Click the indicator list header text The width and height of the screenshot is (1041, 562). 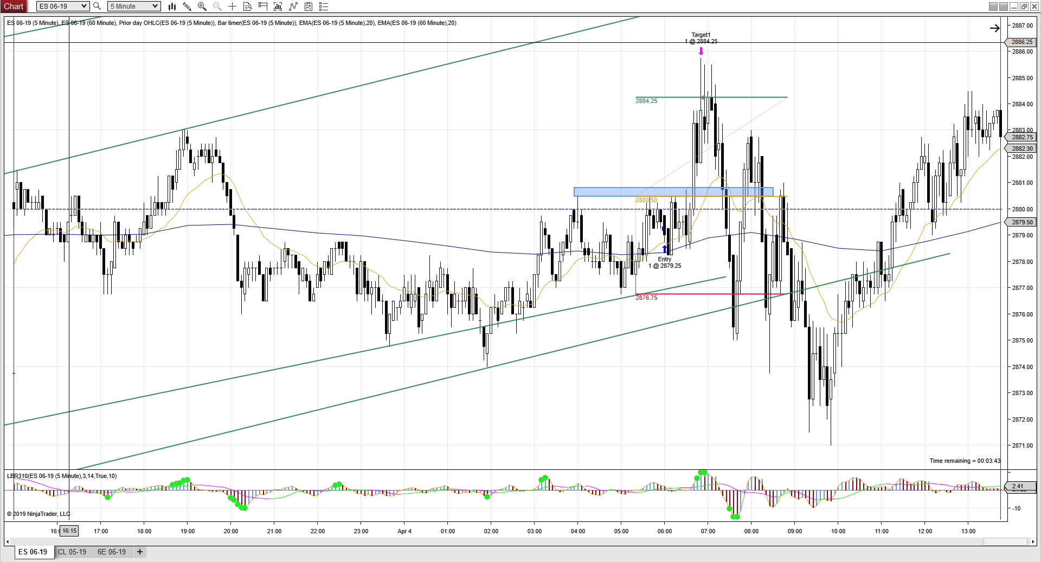click(x=232, y=23)
